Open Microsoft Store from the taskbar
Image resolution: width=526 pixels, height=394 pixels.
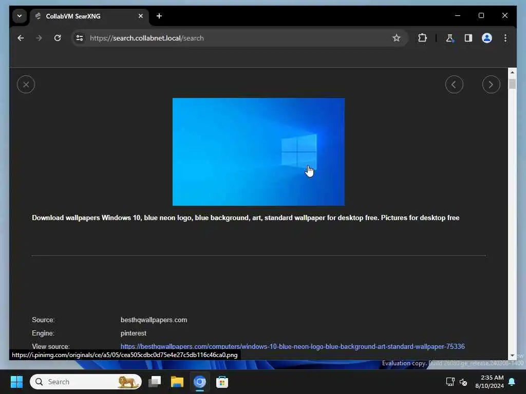[222, 382]
